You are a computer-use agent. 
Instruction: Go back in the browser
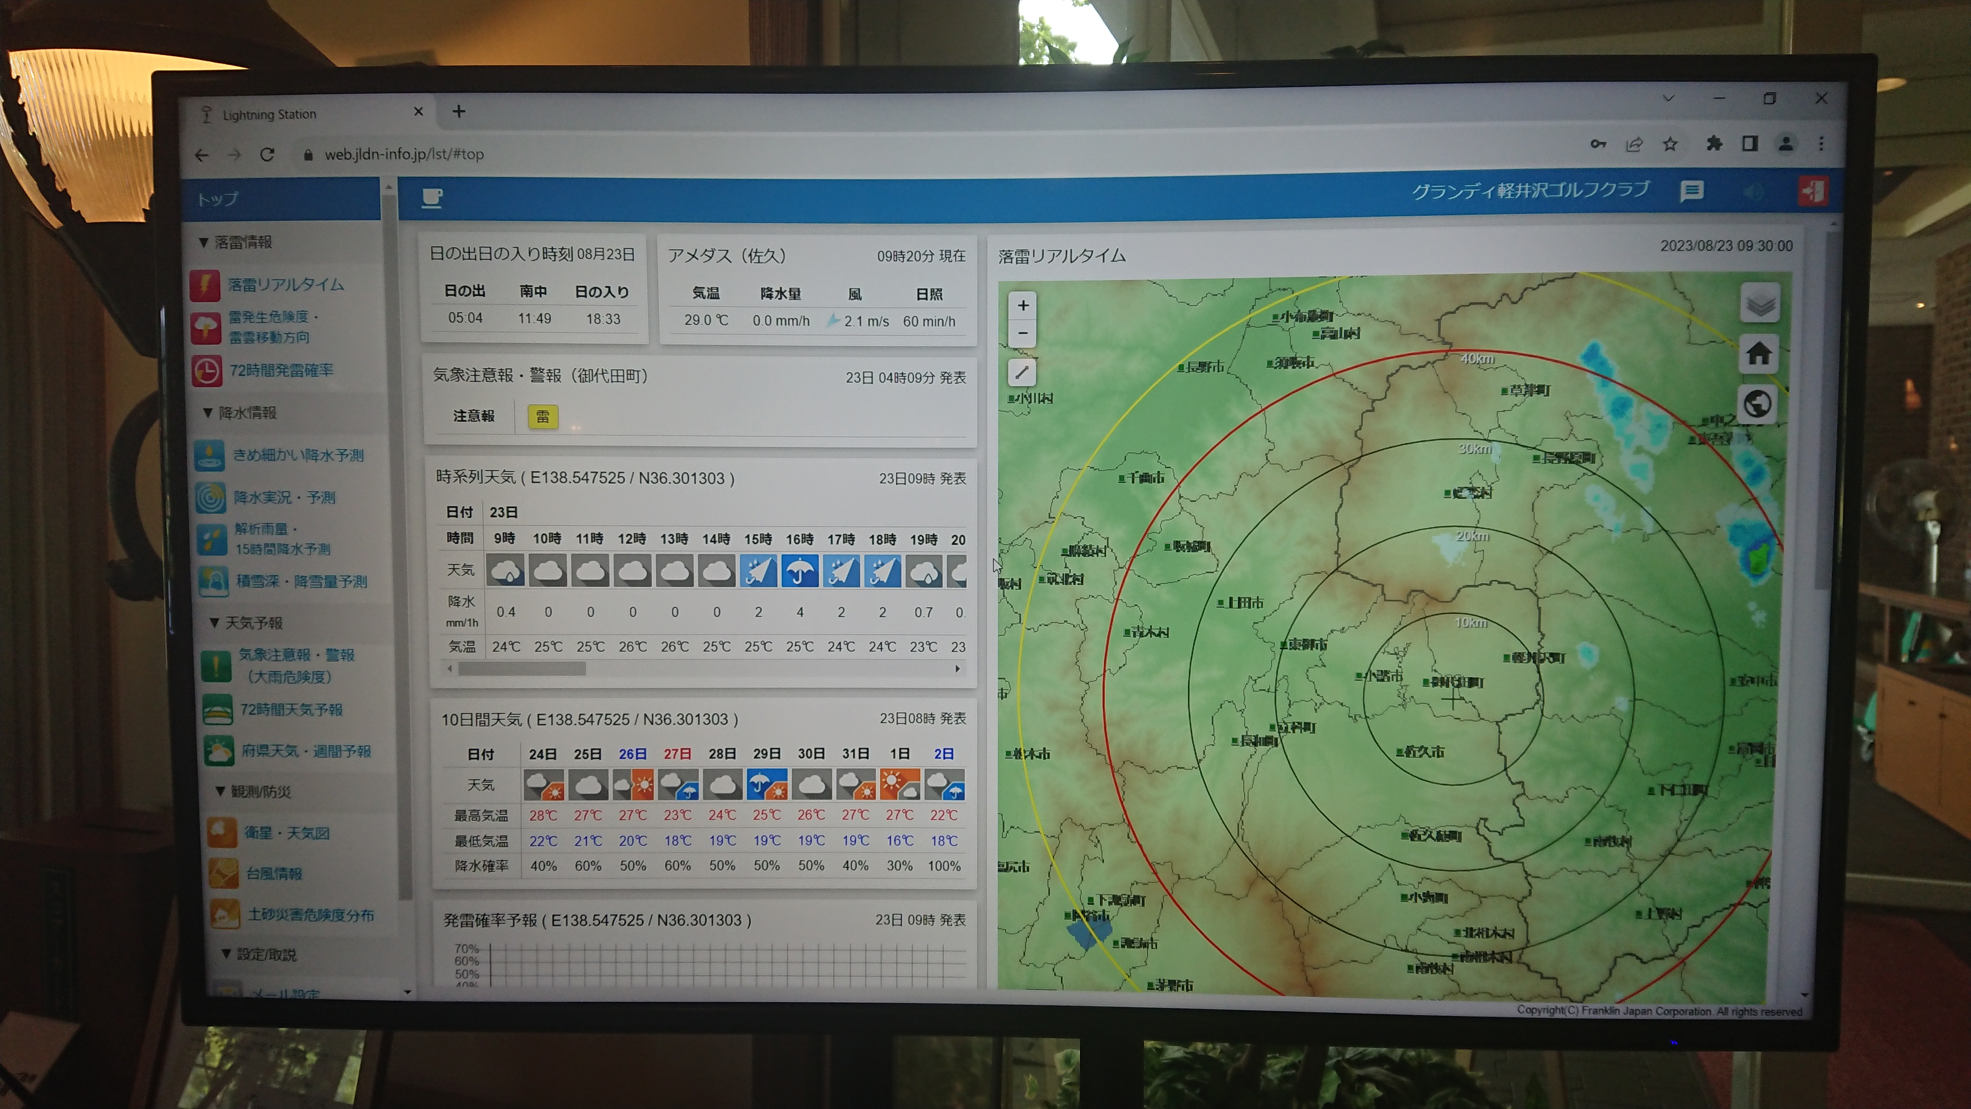201,155
